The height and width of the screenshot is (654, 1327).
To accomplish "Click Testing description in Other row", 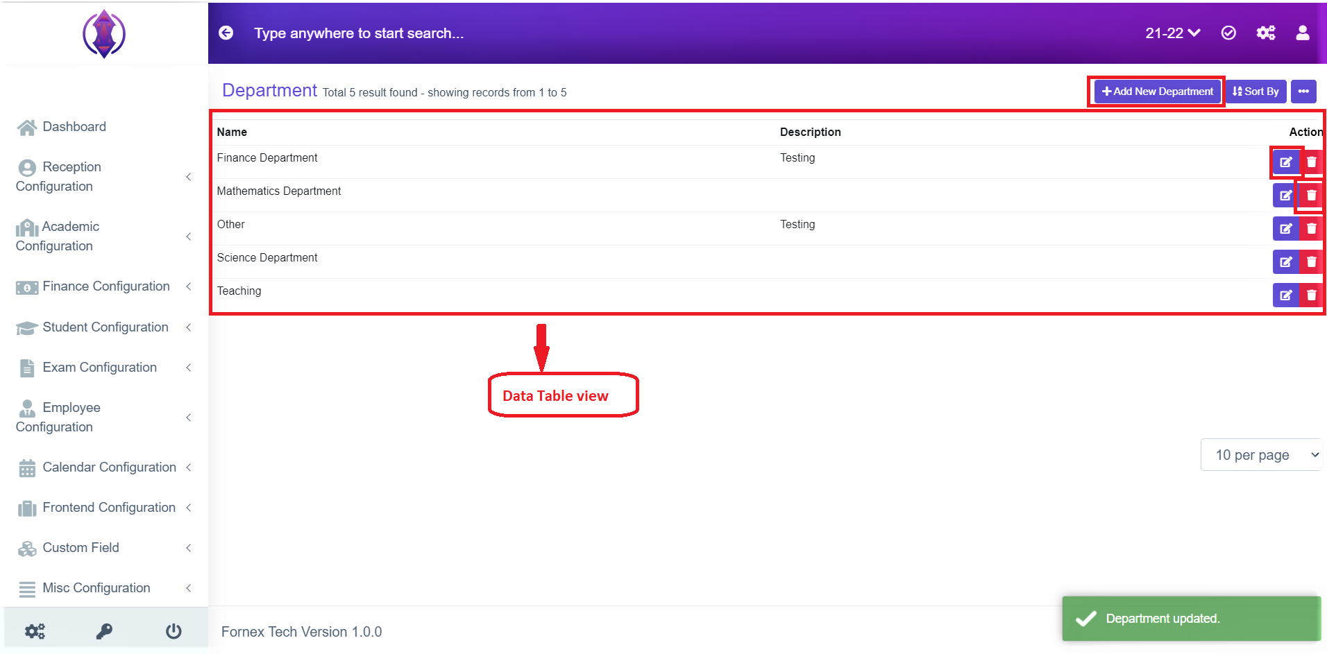I will coord(797,225).
